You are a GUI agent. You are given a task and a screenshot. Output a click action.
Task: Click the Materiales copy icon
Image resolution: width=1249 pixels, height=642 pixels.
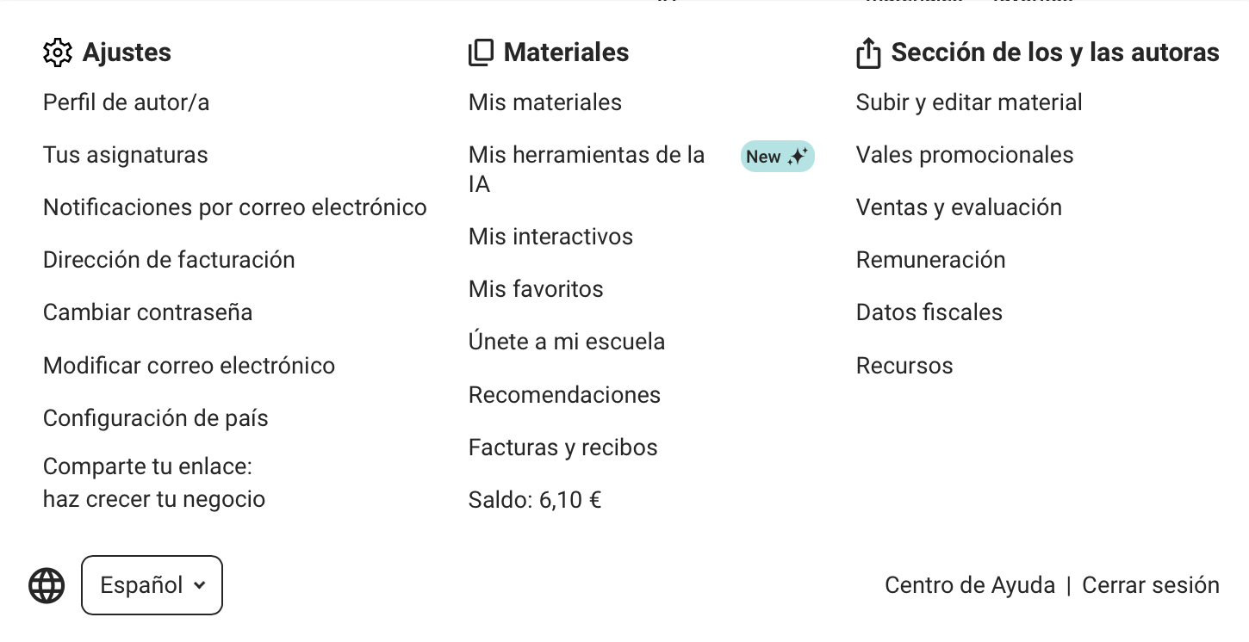coord(481,52)
